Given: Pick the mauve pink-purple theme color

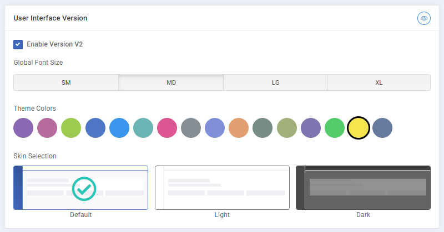Looking at the screenshot, I should pos(47,128).
